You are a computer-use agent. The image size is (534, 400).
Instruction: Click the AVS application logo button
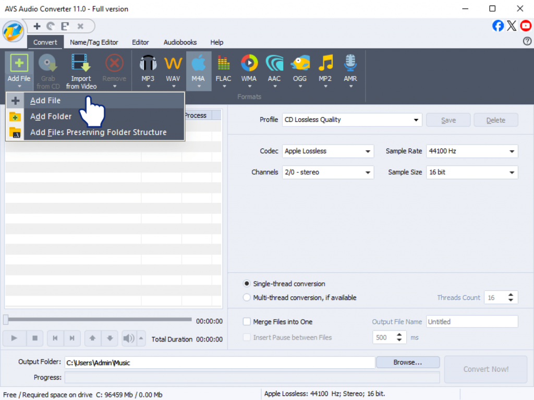[x=13, y=31]
